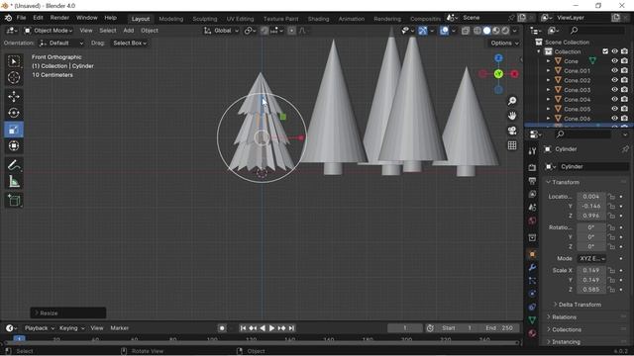This screenshot has width=634, height=356.
Task: Click the Blender logo menu icon
Action: (8, 18)
